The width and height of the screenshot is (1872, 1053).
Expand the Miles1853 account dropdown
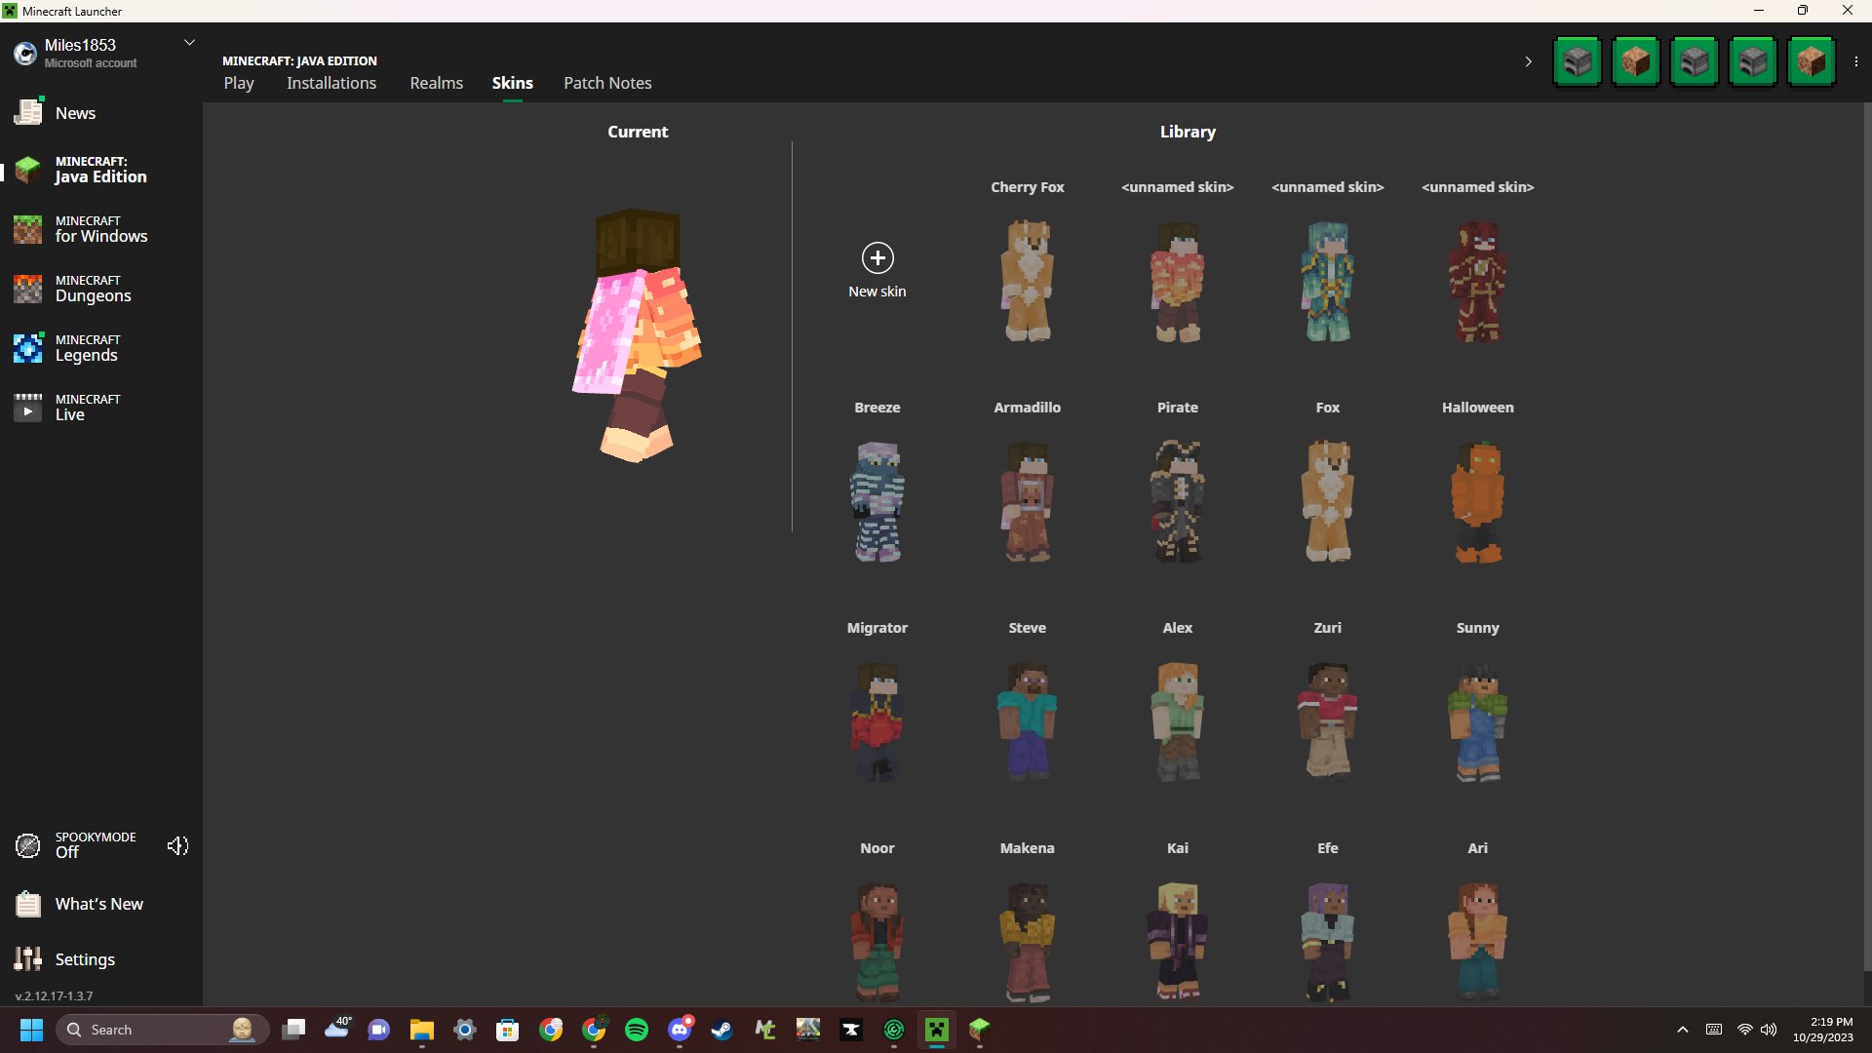click(x=189, y=43)
